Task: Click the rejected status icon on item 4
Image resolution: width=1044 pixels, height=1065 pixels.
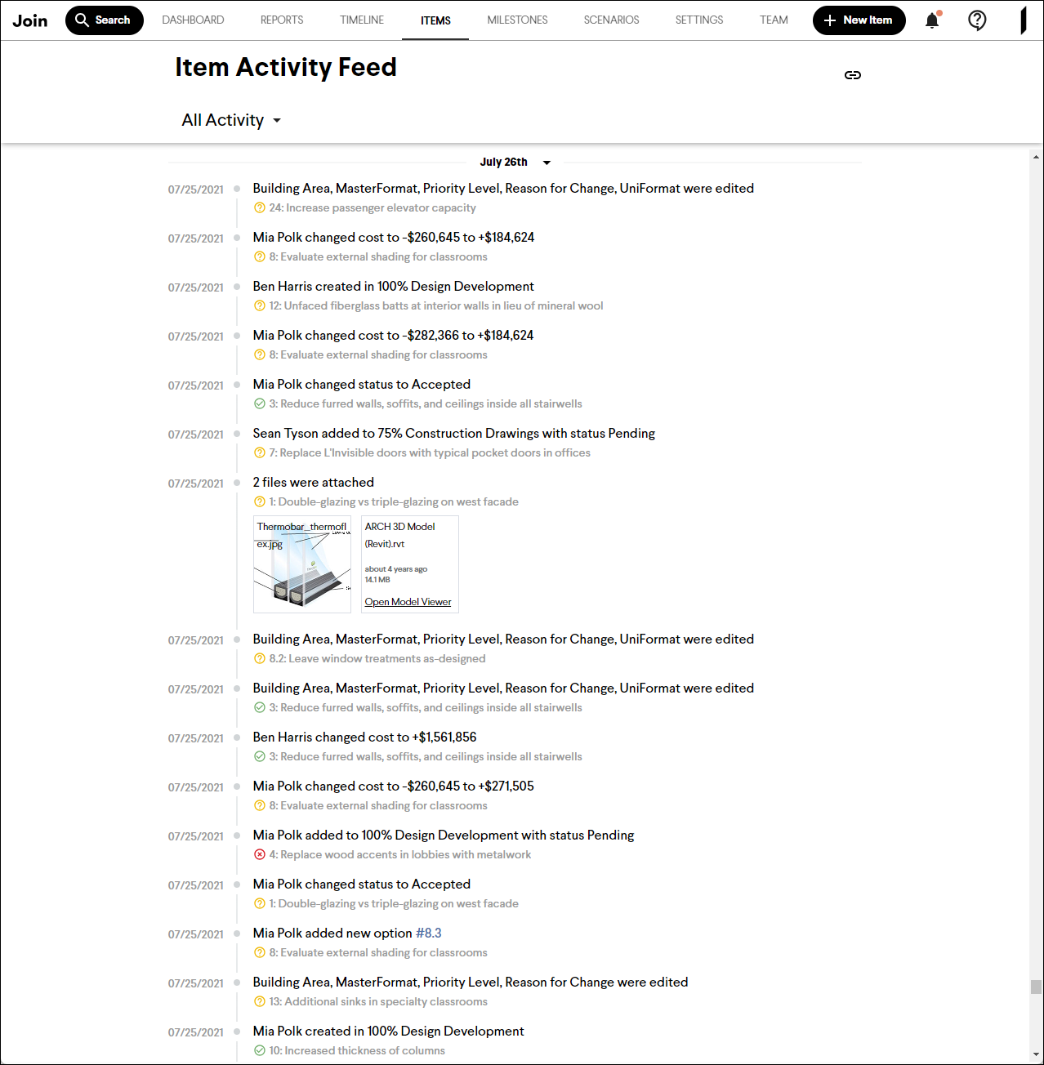Action: (x=259, y=854)
